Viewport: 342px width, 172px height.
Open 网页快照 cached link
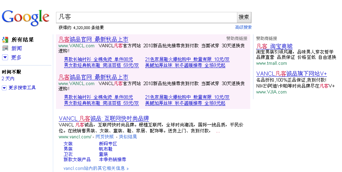pos(104,137)
